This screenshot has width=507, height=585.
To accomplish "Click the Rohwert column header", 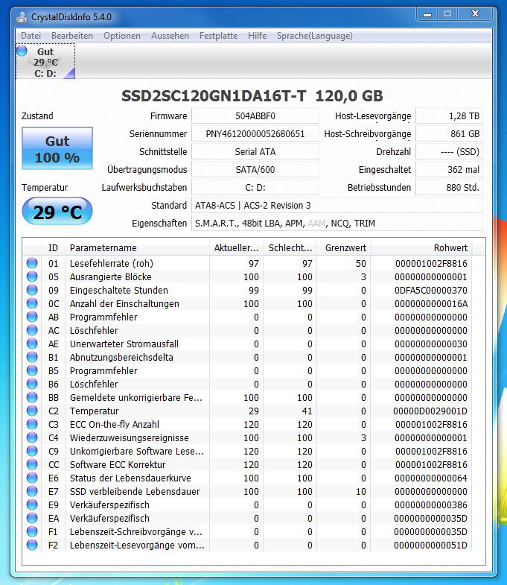I will [421, 247].
